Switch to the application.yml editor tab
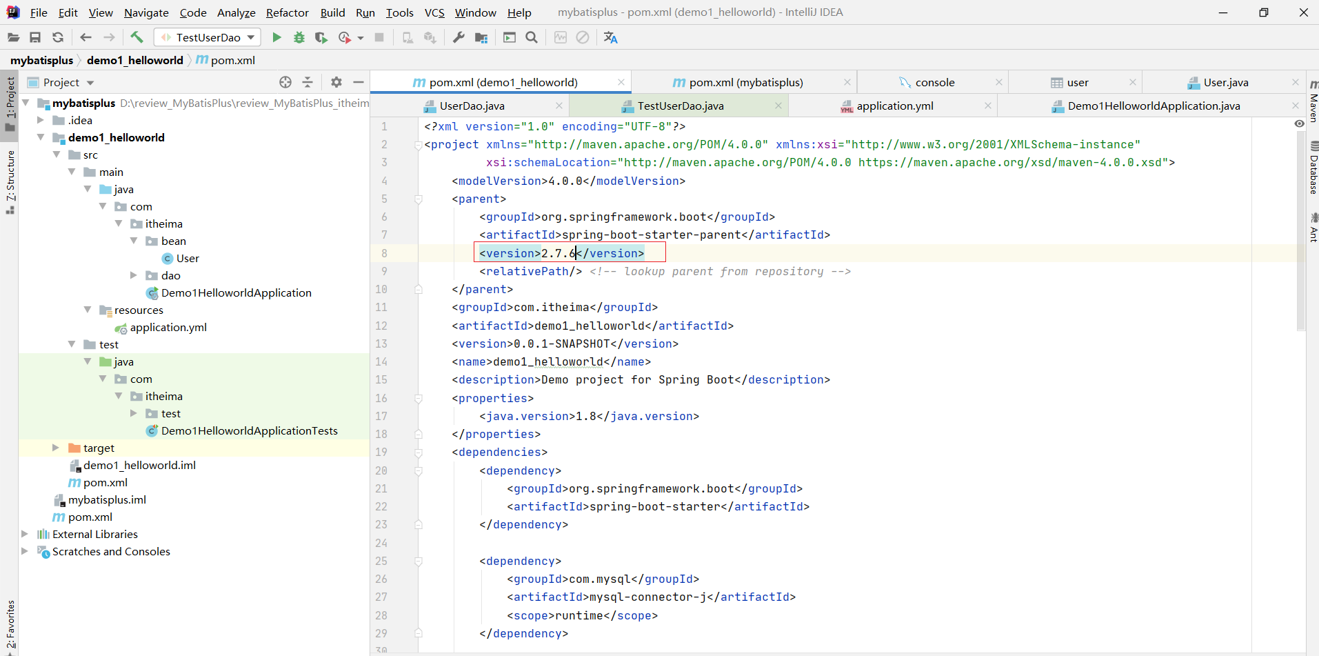The height and width of the screenshot is (656, 1319). [x=895, y=106]
